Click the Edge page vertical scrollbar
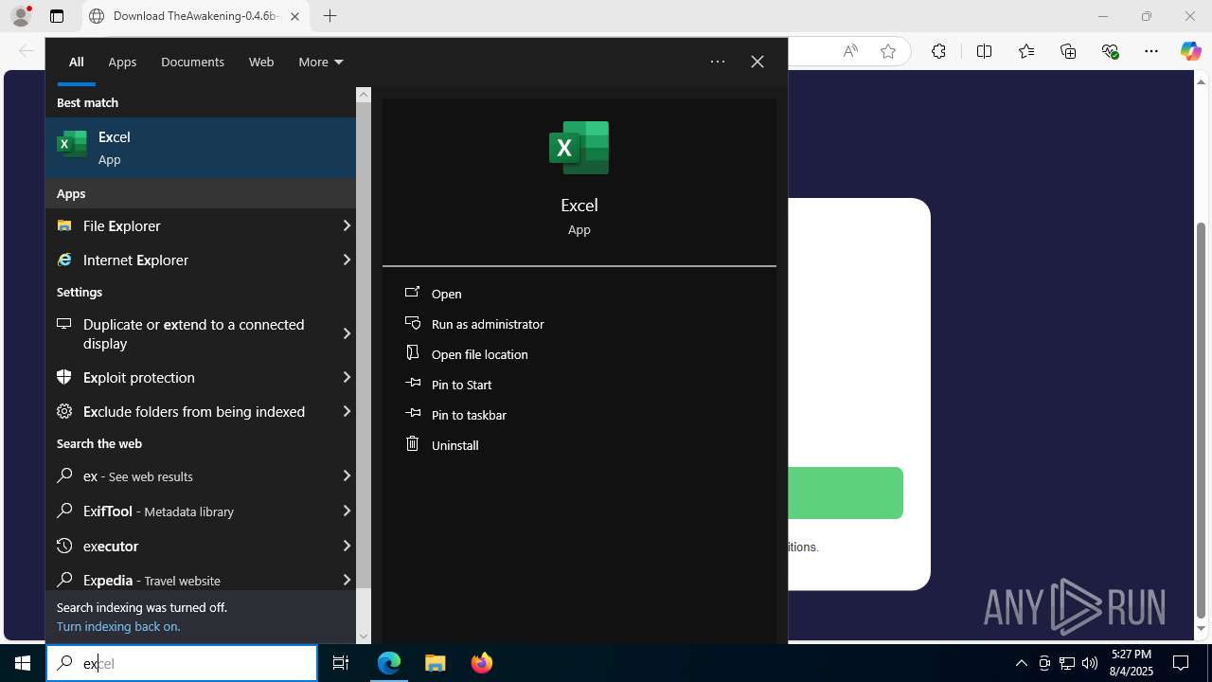This screenshot has height=682, width=1212. click(x=1202, y=421)
